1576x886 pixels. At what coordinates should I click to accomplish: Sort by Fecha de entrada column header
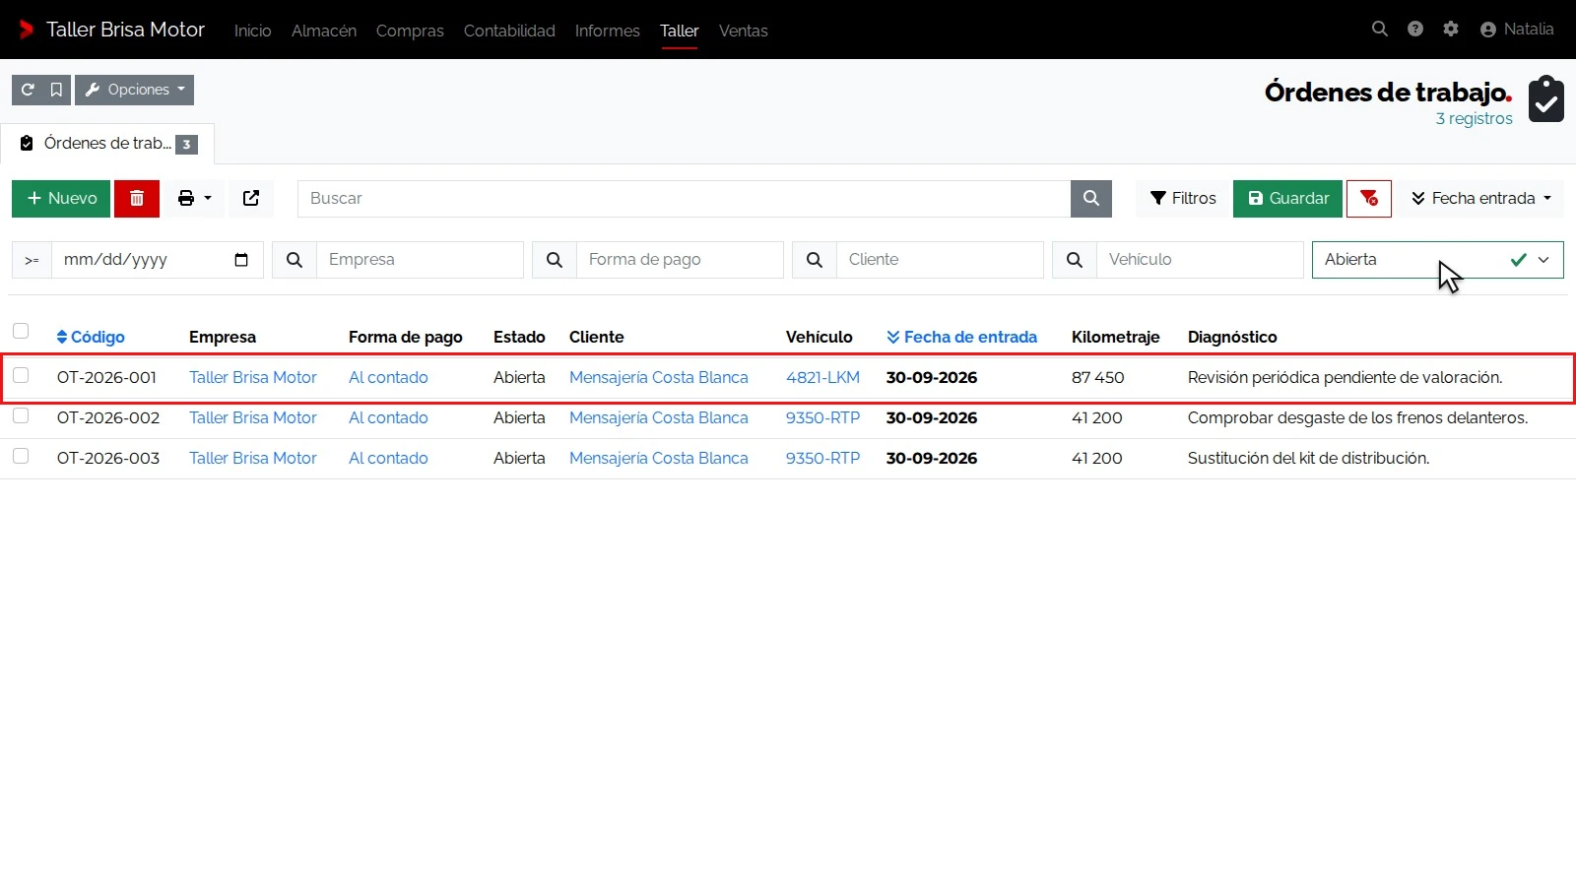[x=961, y=337]
